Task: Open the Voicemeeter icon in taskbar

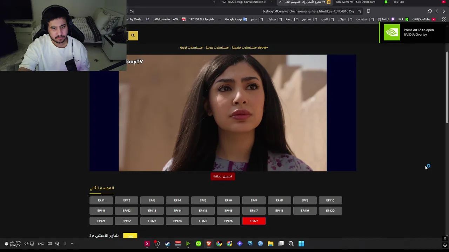Action: click(x=178, y=244)
